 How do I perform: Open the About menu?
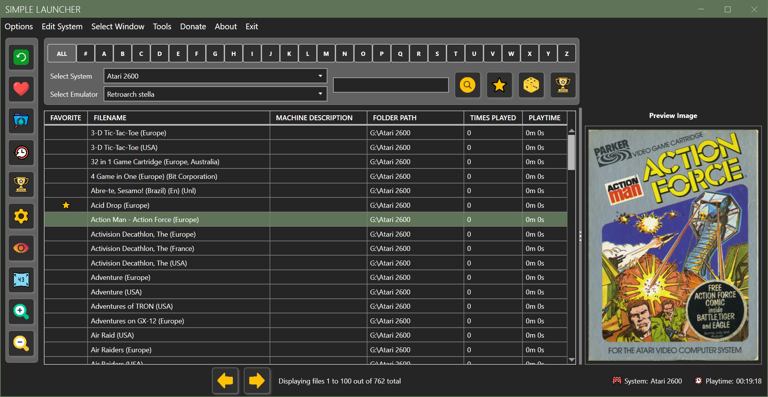click(x=226, y=27)
